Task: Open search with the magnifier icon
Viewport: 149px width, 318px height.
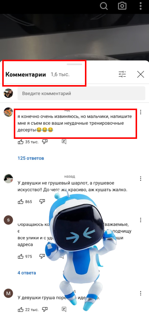Action: (x=104, y=6)
